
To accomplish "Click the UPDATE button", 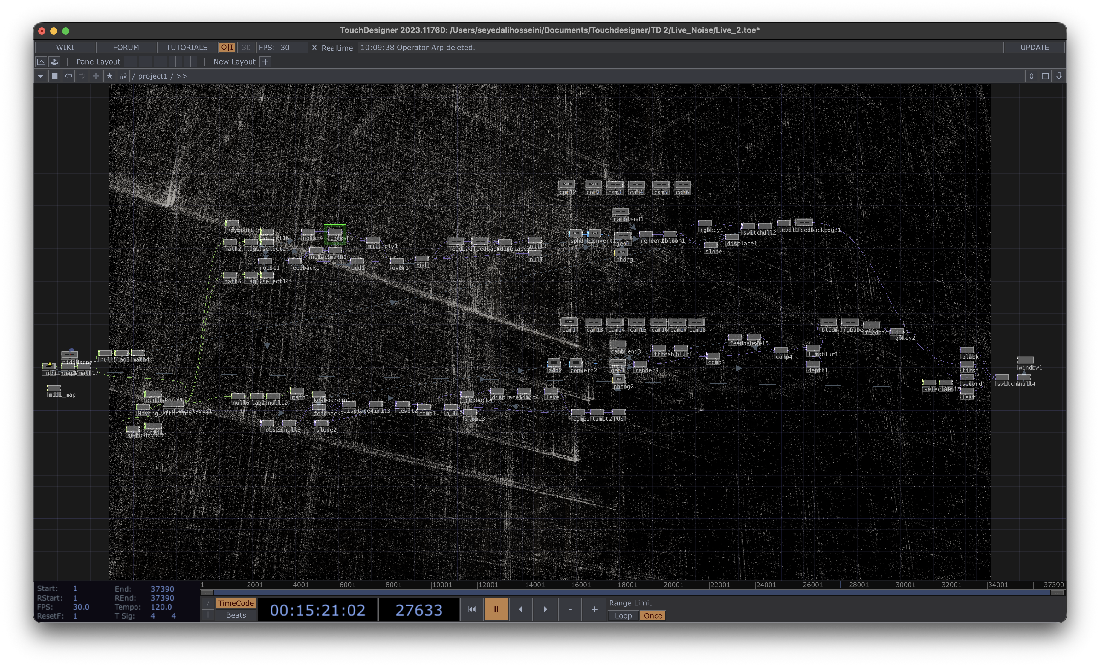I will coord(1034,47).
